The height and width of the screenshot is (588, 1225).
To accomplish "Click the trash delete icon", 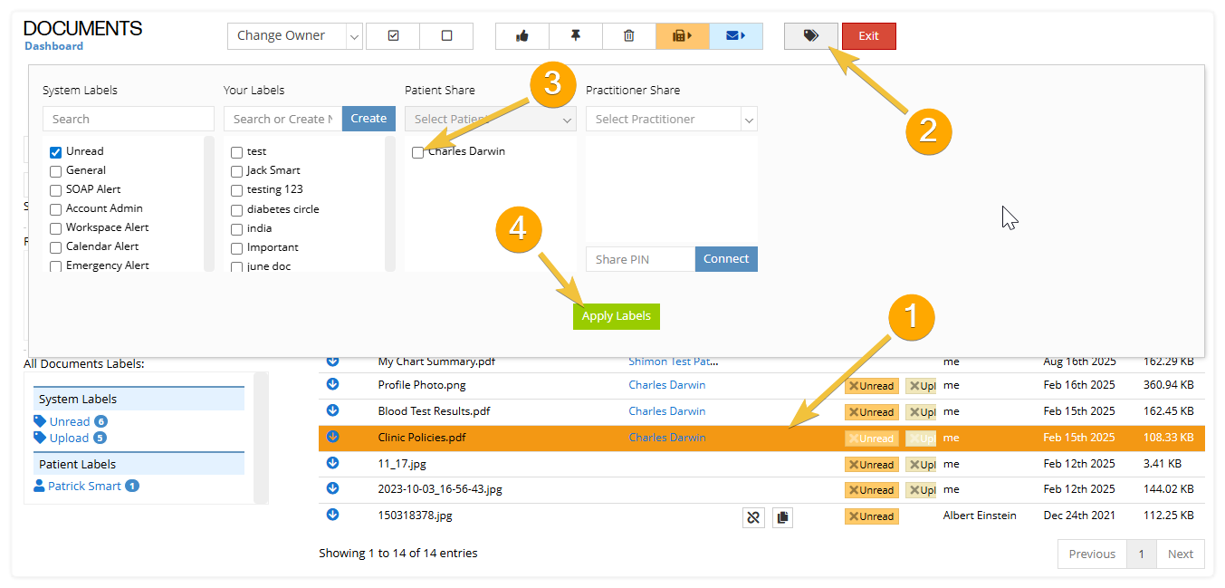I will (629, 36).
